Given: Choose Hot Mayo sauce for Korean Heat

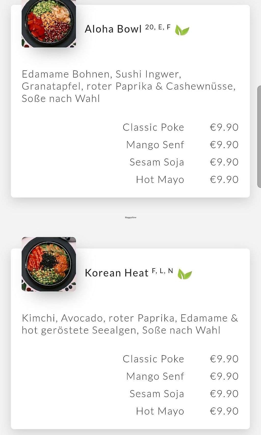Looking at the screenshot, I should [x=160, y=411].
